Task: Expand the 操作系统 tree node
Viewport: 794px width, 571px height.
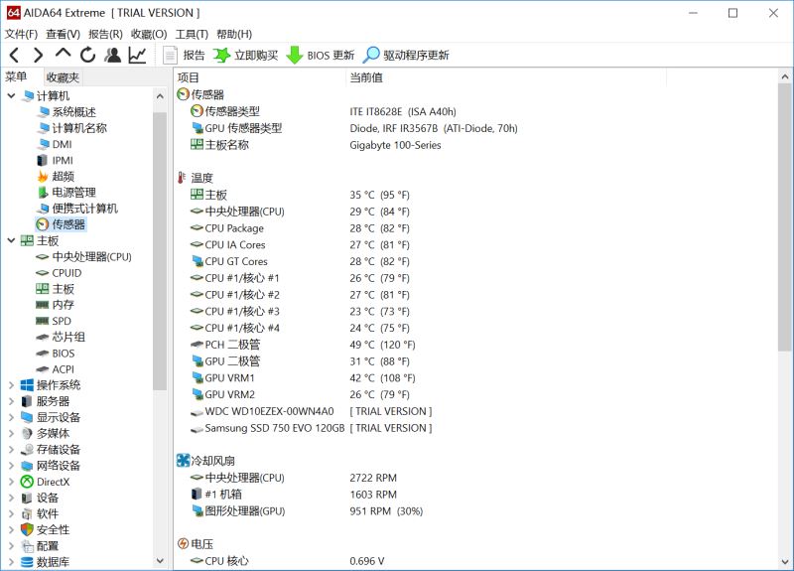Action: [11, 385]
